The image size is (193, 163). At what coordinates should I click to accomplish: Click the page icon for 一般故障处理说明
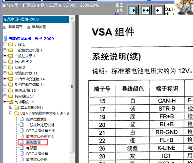tap(22, 125)
